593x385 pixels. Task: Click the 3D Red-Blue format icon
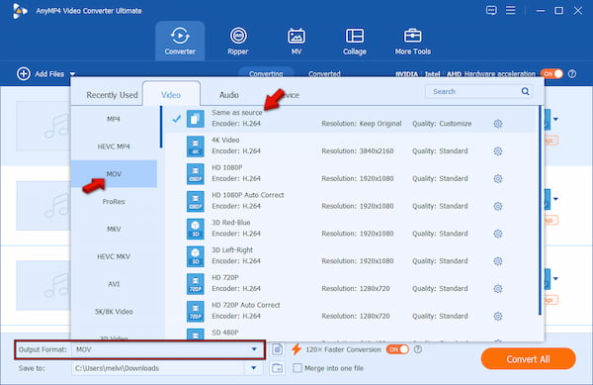click(195, 229)
